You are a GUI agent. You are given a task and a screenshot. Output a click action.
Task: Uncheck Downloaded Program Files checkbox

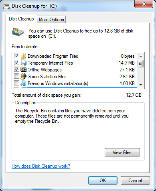(x=16, y=56)
